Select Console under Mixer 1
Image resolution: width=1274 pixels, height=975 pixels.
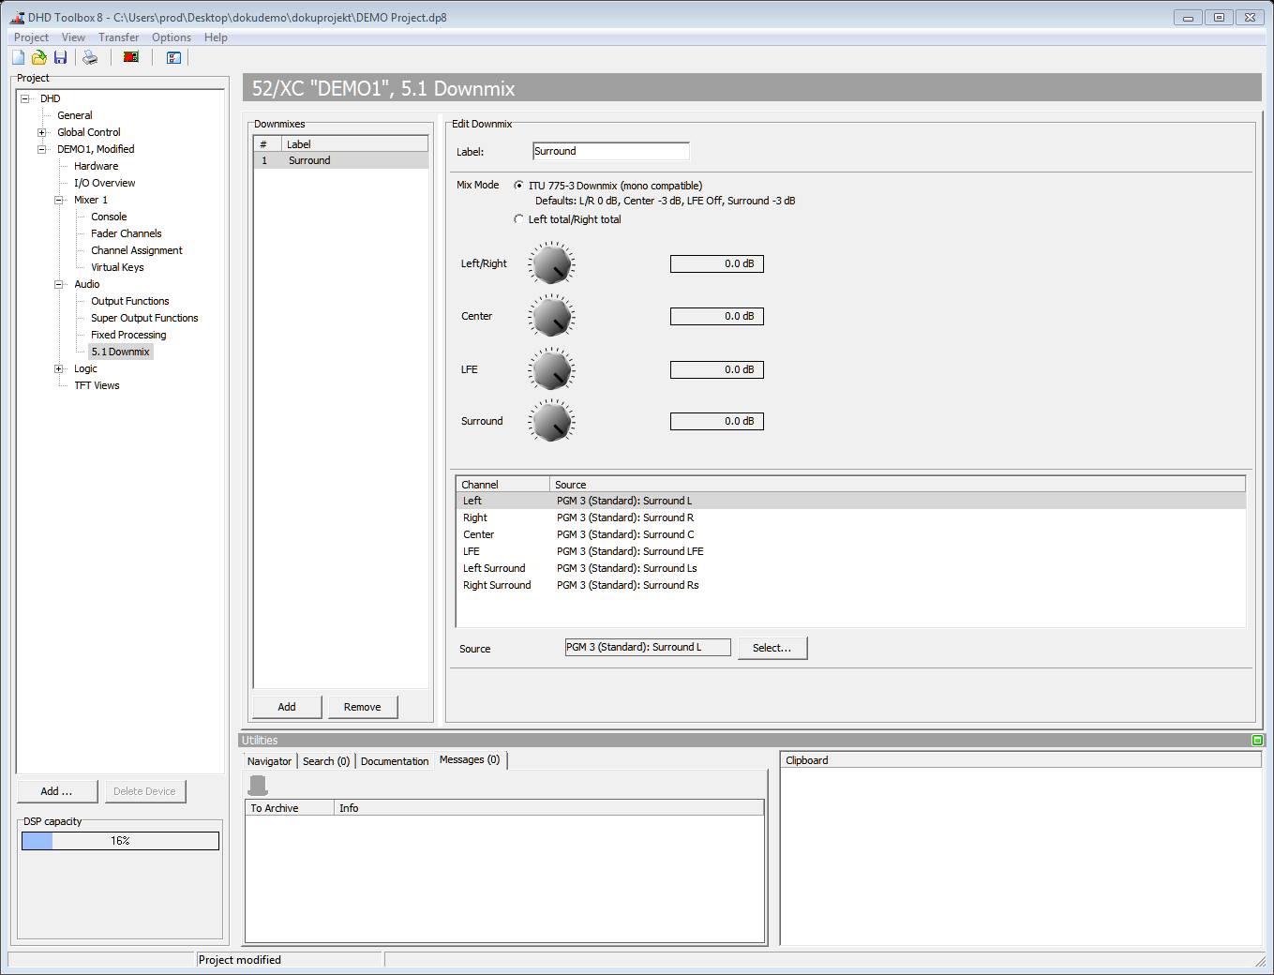pyautogui.click(x=109, y=217)
